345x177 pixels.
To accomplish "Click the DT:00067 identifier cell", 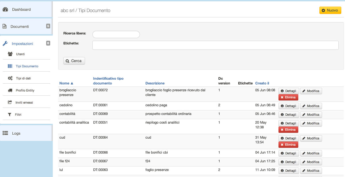I will pos(100,161).
